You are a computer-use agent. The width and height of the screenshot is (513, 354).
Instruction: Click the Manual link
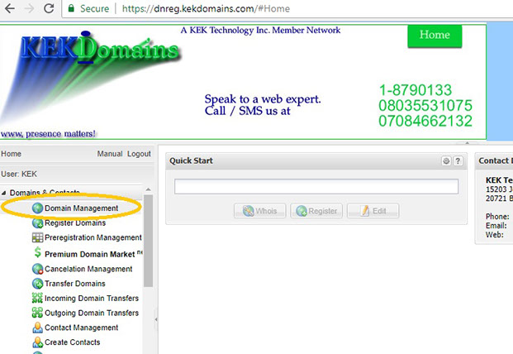pos(110,154)
